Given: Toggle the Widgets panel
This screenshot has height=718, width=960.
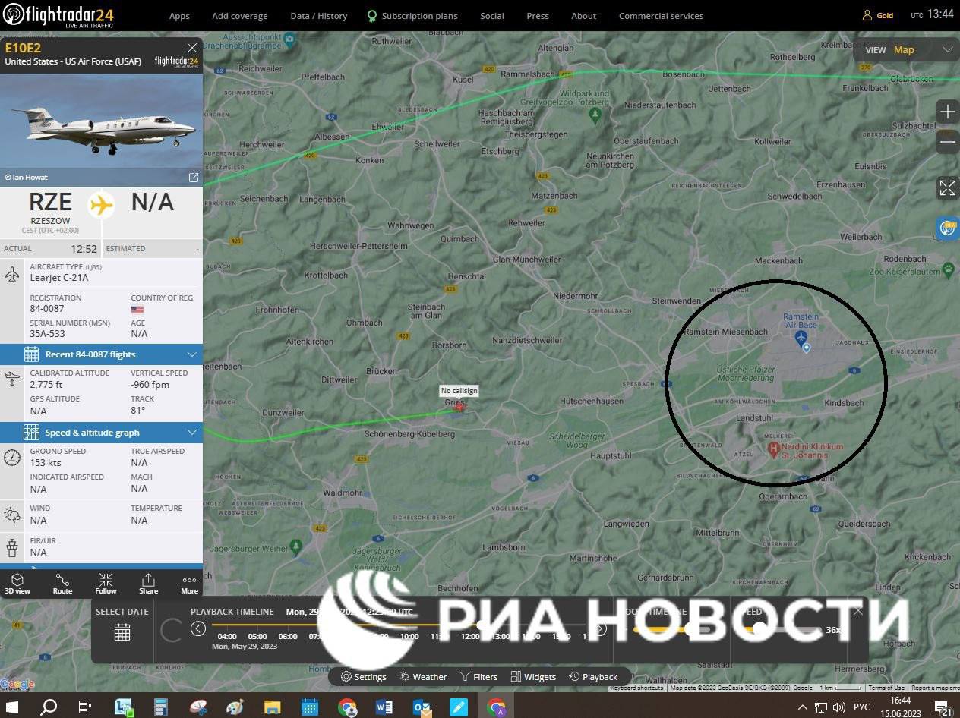Looking at the screenshot, I should [533, 677].
